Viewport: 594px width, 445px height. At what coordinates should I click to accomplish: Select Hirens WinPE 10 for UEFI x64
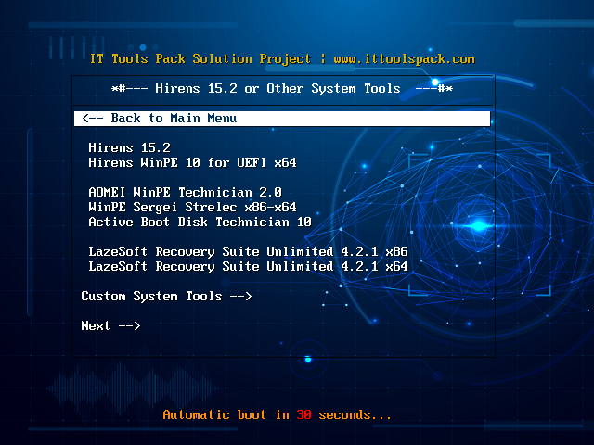point(192,163)
